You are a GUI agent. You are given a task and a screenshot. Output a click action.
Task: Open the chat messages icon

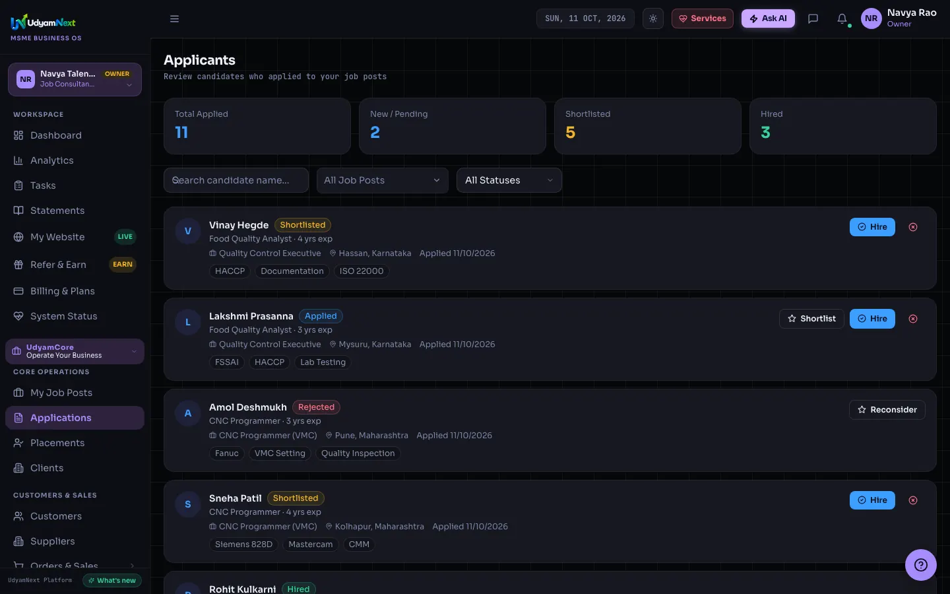click(813, 18)
